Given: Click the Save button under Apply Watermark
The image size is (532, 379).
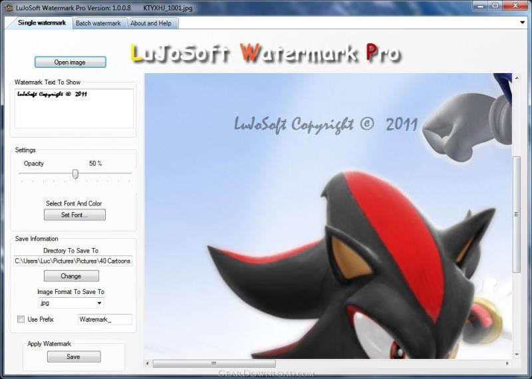Looking at the screenshot, I should click(x=74, y=356).
